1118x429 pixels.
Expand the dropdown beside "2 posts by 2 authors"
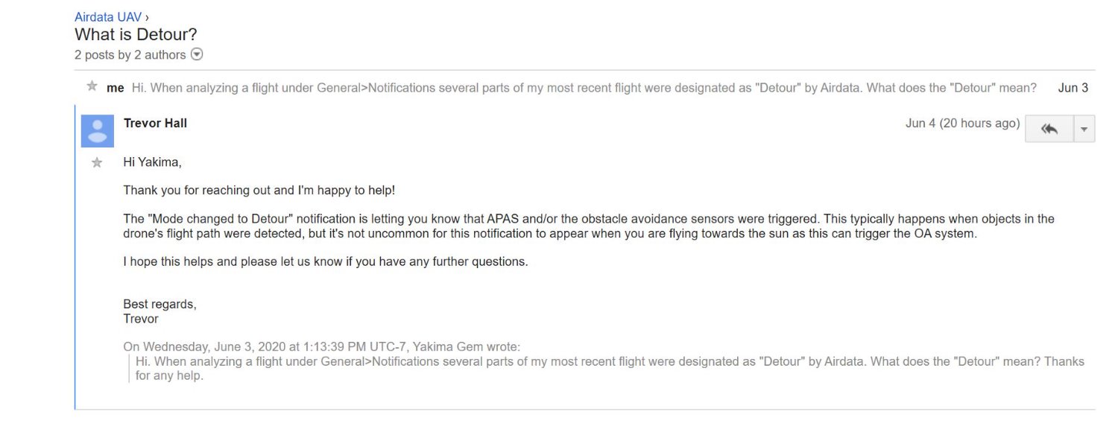click(x=197, y=54)
